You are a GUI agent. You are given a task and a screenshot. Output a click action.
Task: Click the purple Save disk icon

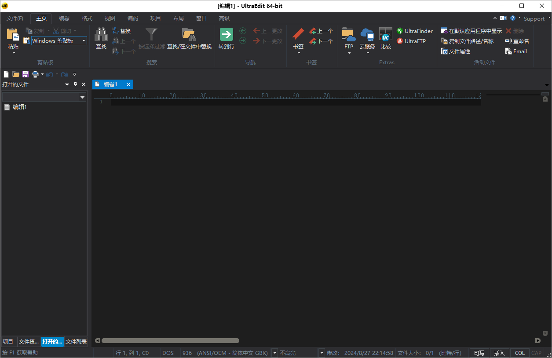point(26,74)
